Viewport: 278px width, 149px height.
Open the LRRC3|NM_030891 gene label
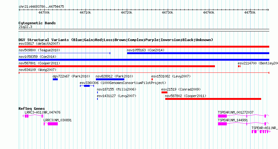coord(57,120)
